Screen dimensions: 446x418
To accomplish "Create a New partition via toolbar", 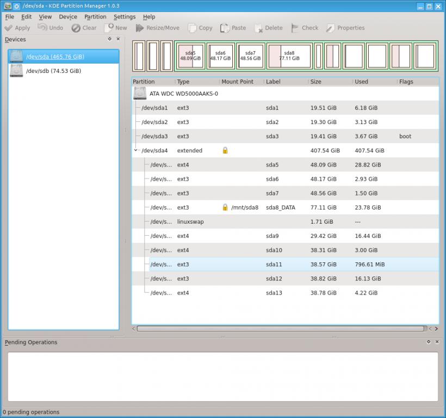I will coord(109,28).
